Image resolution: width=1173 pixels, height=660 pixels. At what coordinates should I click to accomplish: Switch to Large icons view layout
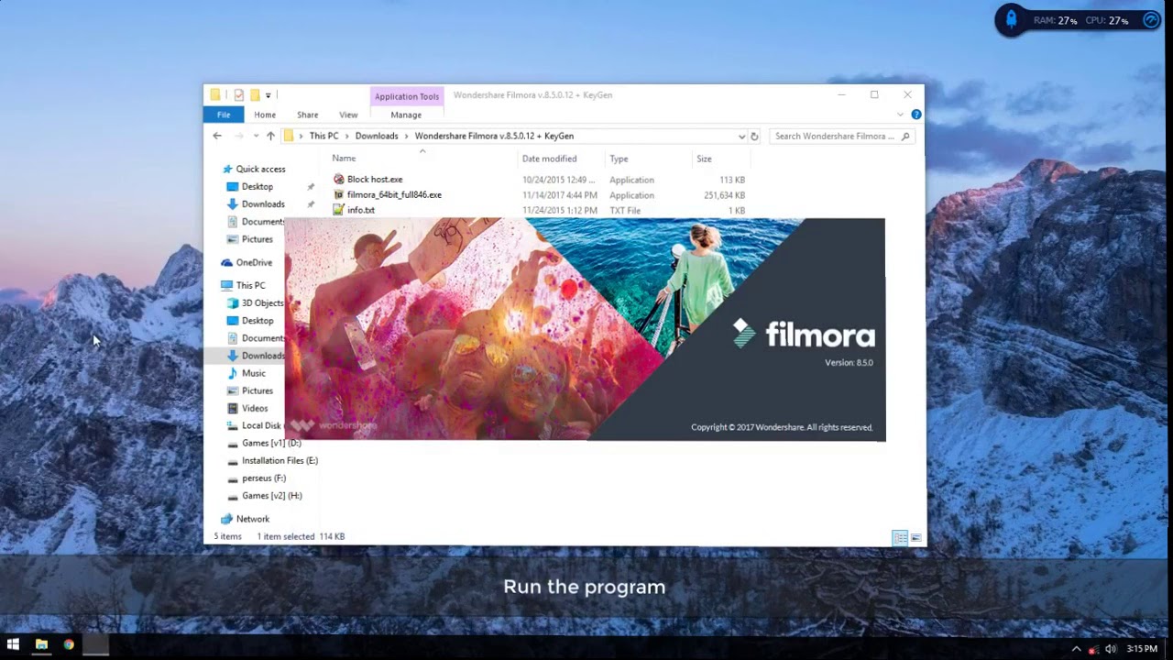915,538
